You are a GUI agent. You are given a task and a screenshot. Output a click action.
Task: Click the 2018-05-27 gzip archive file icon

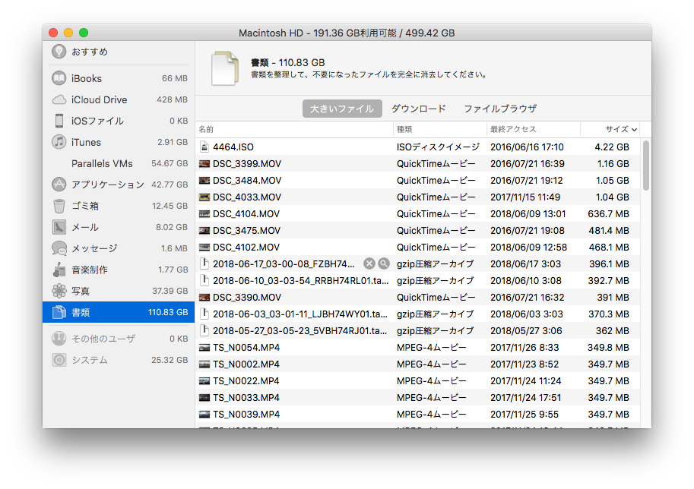(x=204, y=331)
